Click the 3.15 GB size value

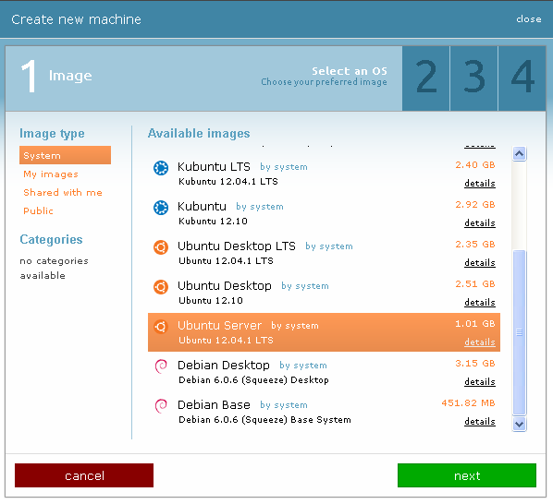pos(475,363)
